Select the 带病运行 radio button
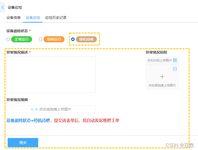 (41, 39)
